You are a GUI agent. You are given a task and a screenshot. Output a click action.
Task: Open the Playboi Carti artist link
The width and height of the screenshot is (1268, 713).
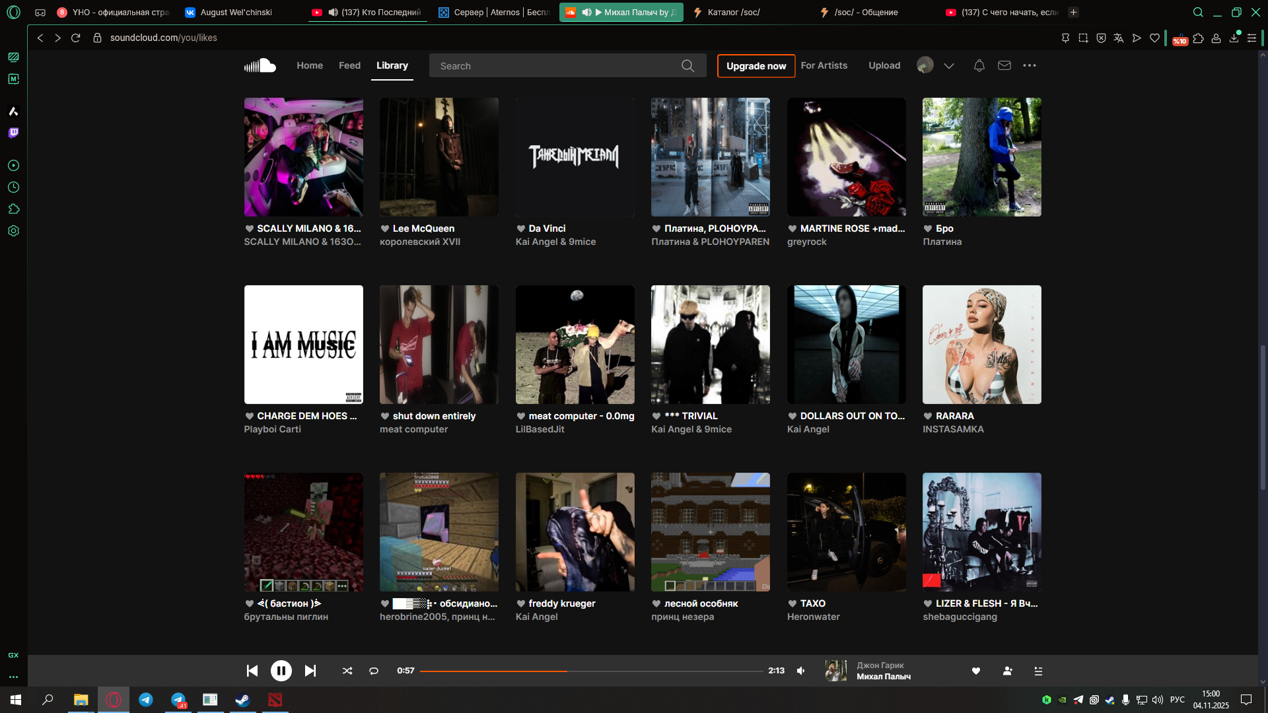coord(272,429)
